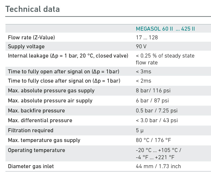Click the 90 V supply voltage value
This screenshot has width=211, height=175.
coord(141,47)
